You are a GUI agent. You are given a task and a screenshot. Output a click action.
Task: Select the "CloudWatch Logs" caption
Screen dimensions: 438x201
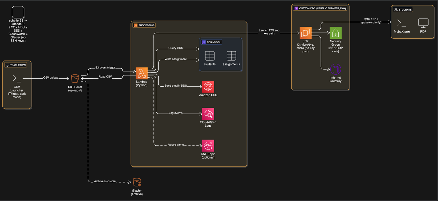208,124
